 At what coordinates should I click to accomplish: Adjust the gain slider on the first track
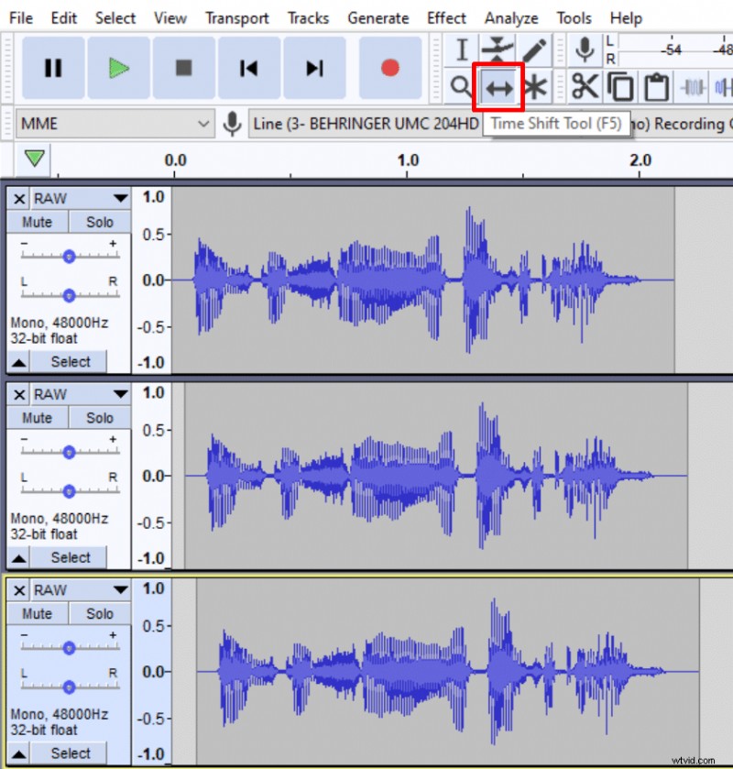[69, 257]
